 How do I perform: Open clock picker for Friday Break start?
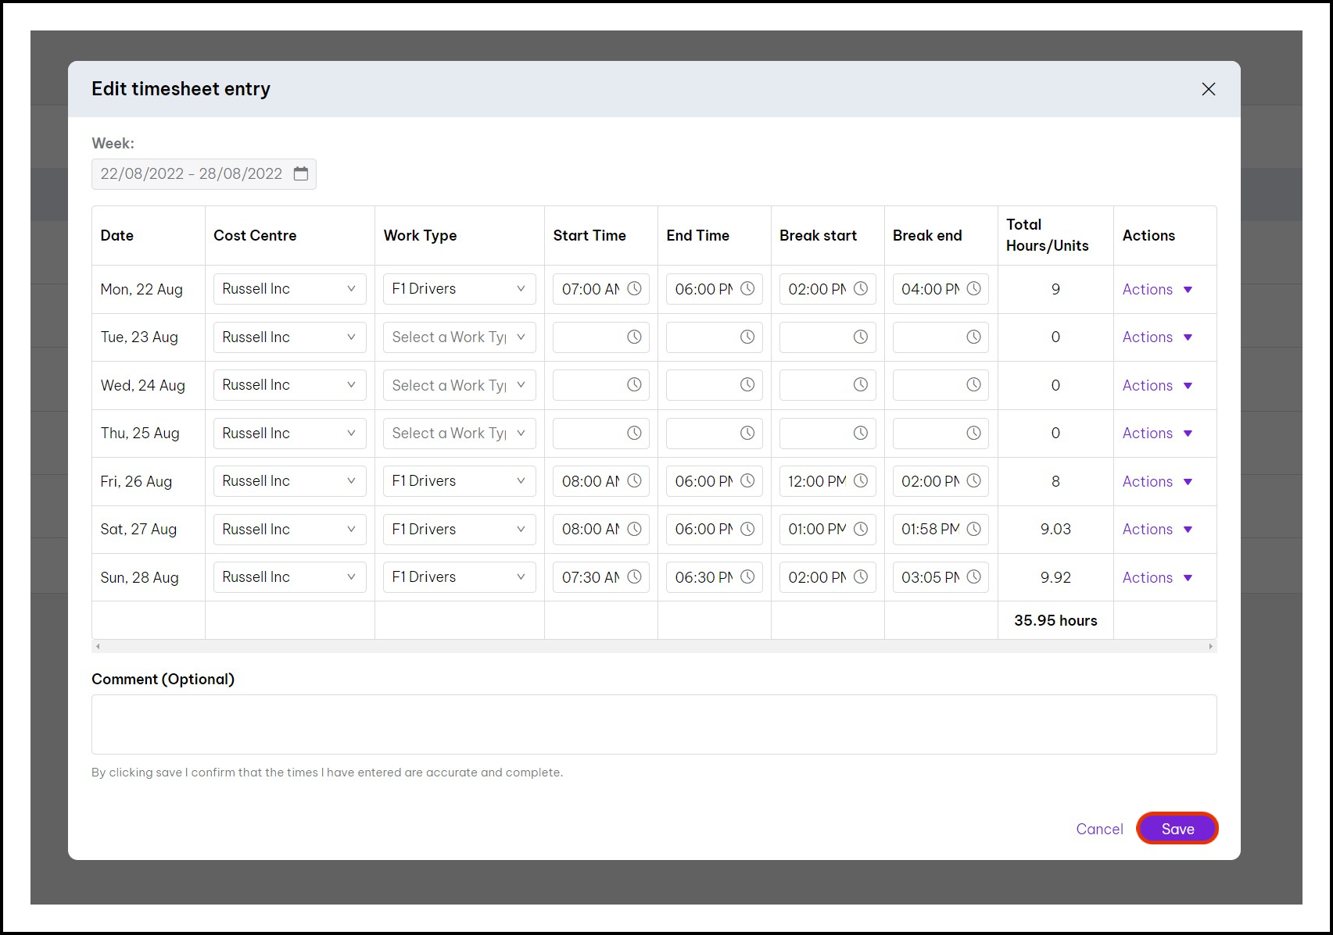coord(860,481)
